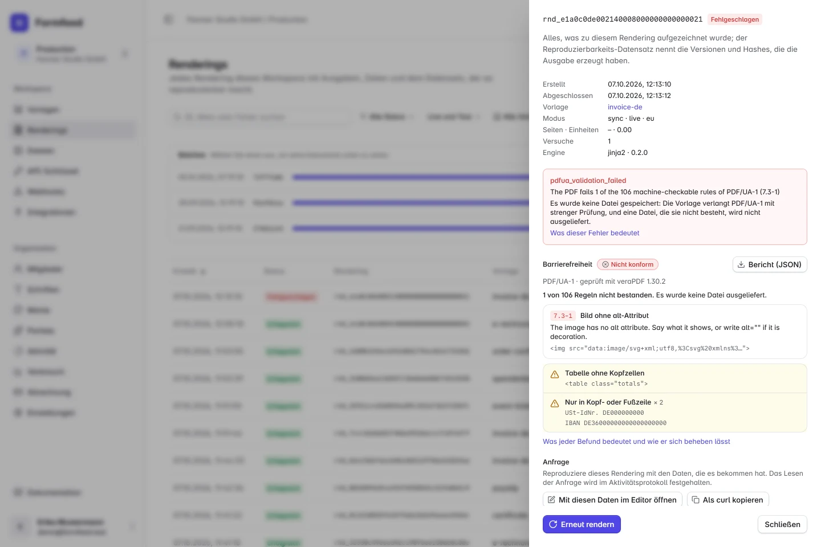
Task: Select the IBAN DE36000000000000000000 line
Action: pyautogui.click(x=616, y=423)
